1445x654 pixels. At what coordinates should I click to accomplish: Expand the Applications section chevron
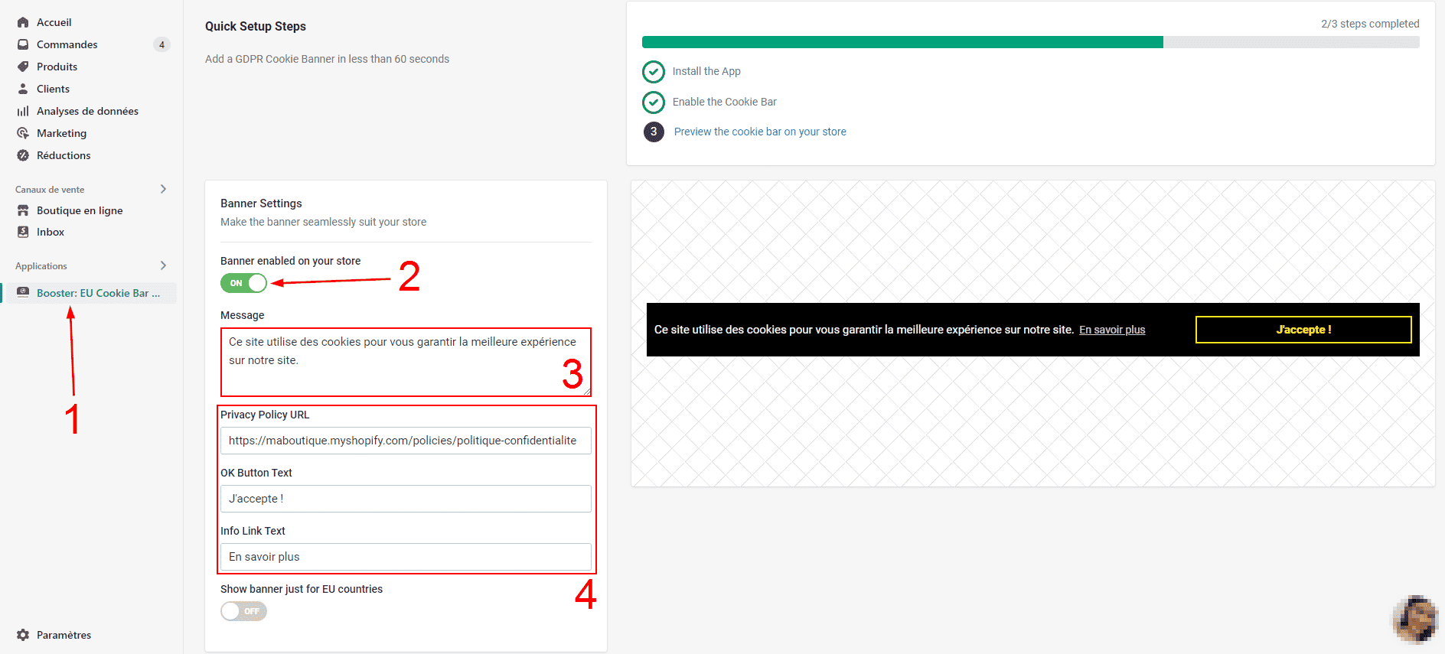point(163,265)
